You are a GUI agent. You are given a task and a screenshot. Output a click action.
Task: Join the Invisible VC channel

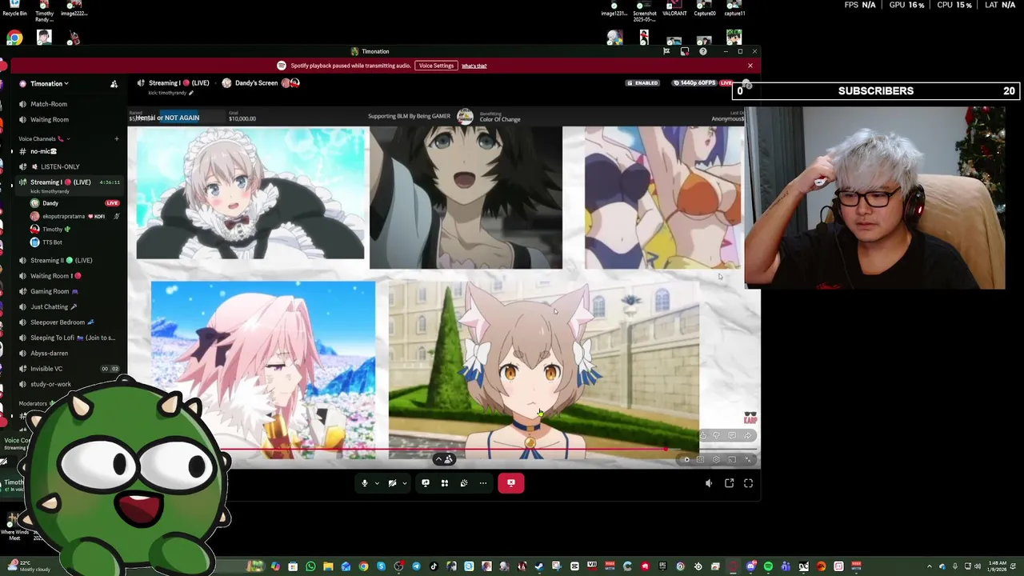tap(68, 369)
